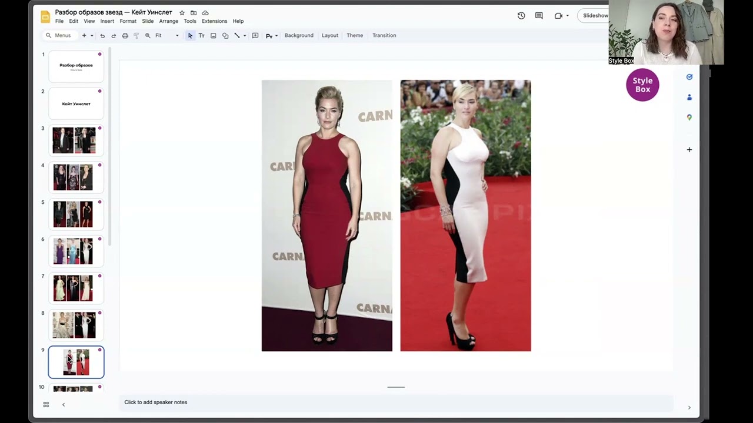Screen dimensions: 753x423
Task: Open Contacts icon in side panel
Action: (689, 98)
